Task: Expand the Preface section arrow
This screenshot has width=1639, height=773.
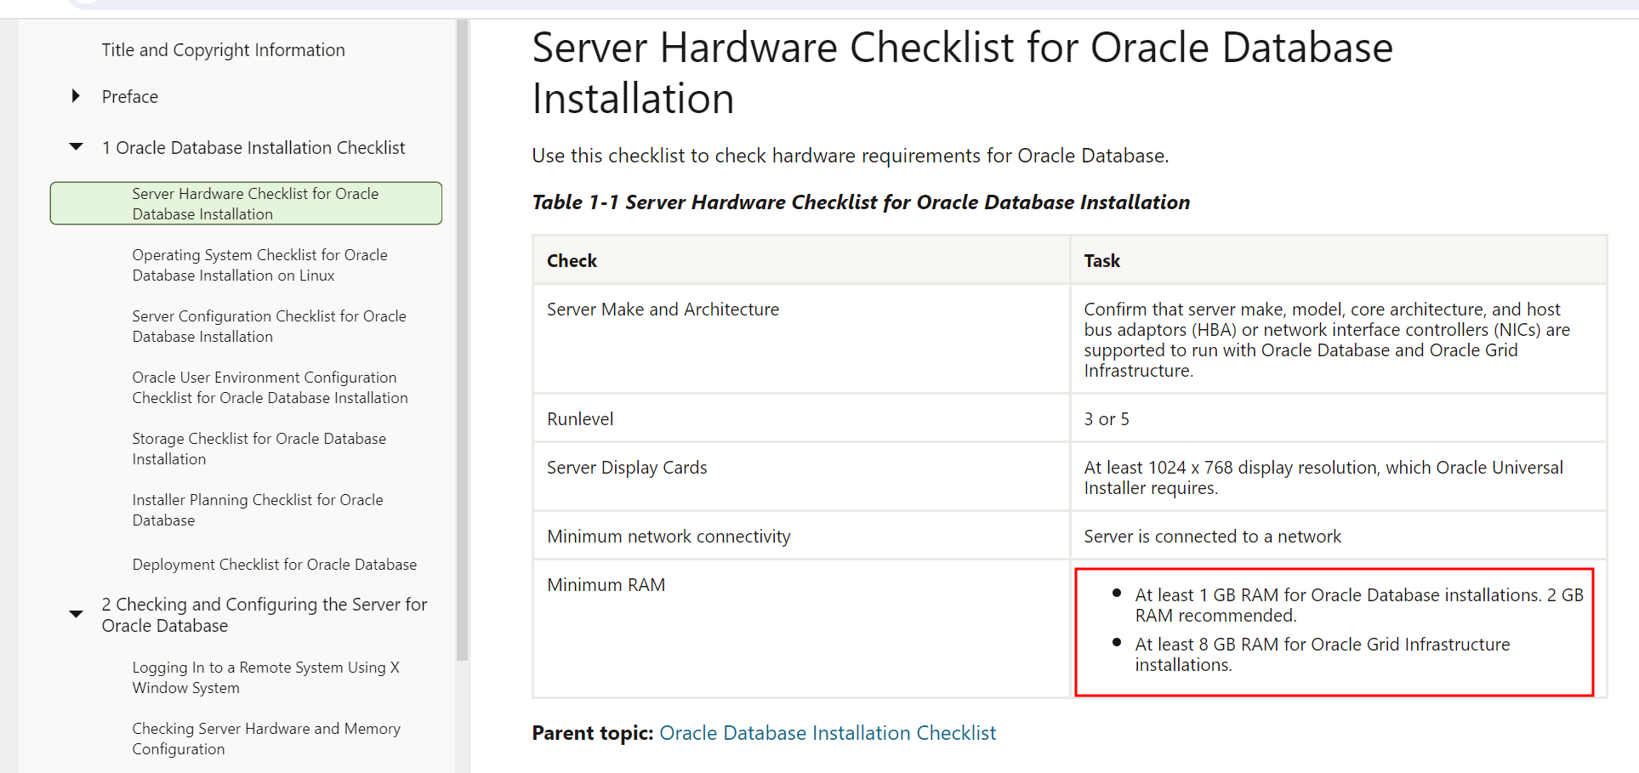Action: 76,96
